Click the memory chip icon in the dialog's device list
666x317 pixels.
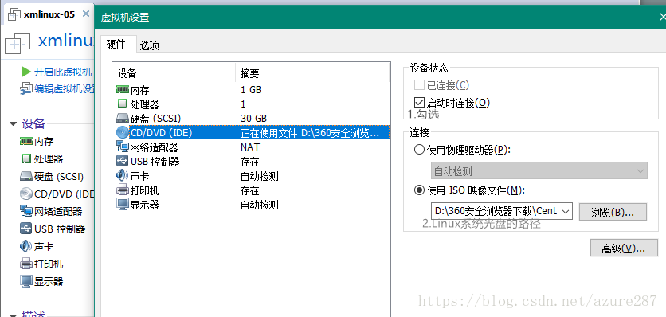123,90
